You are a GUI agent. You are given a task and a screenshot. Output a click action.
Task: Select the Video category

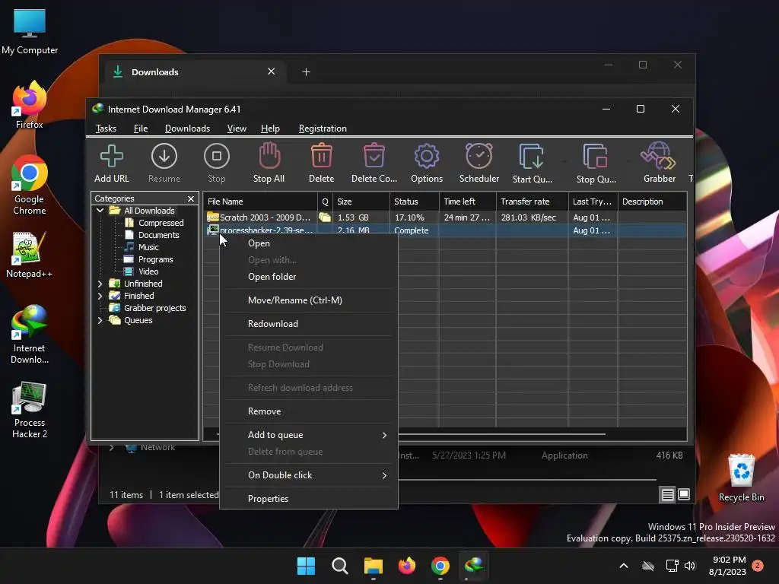148,271
